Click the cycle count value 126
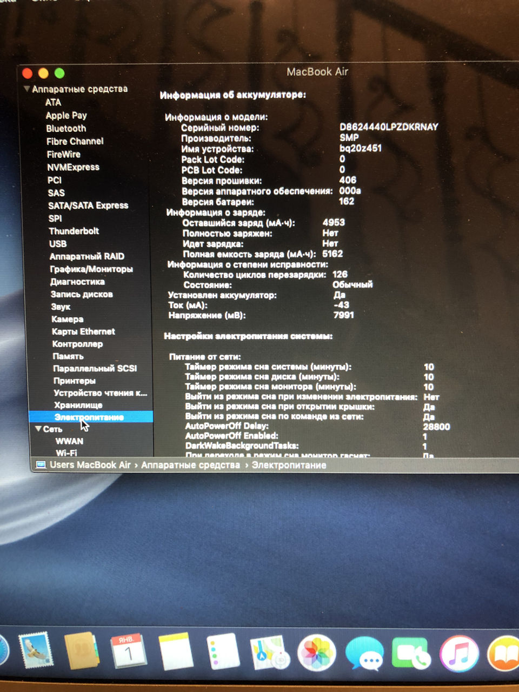This screenshot has height=692, width=519. [340, 274]
